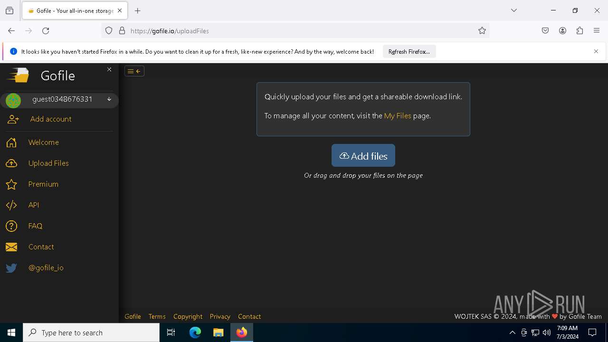The image size is (608, 342).
Task: Open the Windows notification center
Action: 592,332
